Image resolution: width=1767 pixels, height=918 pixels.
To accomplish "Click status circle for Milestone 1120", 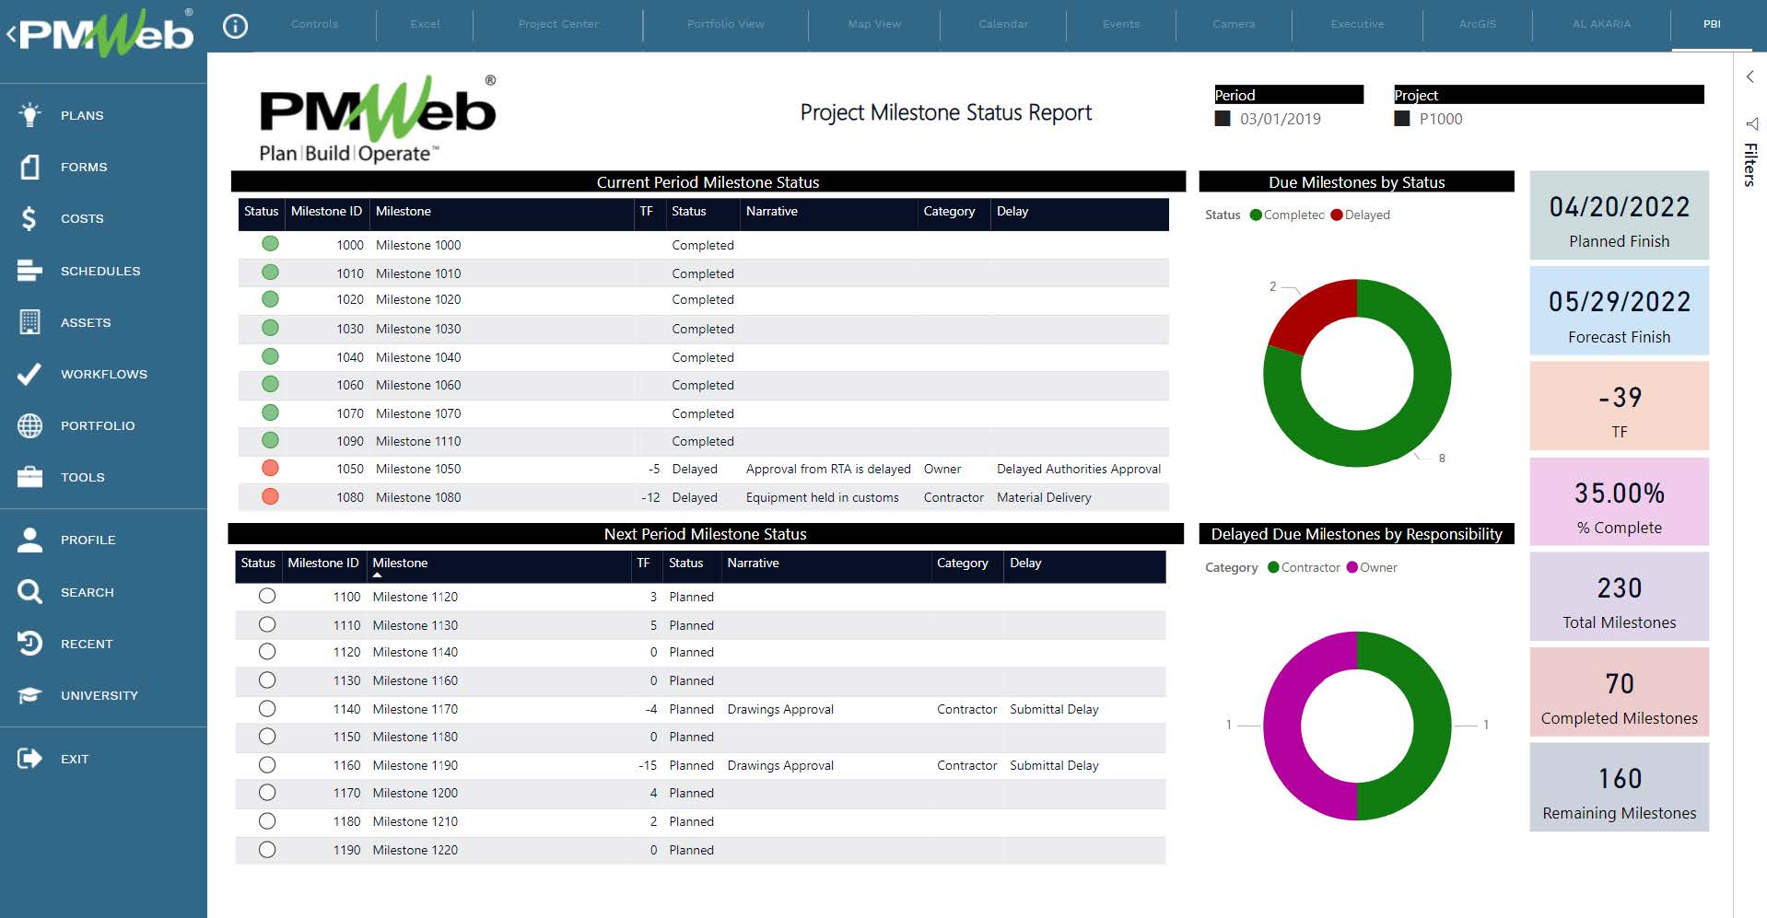I will (267, 596).
